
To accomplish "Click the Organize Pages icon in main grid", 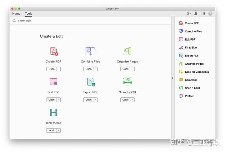I will pyautogui.click(x=127, y=51).
